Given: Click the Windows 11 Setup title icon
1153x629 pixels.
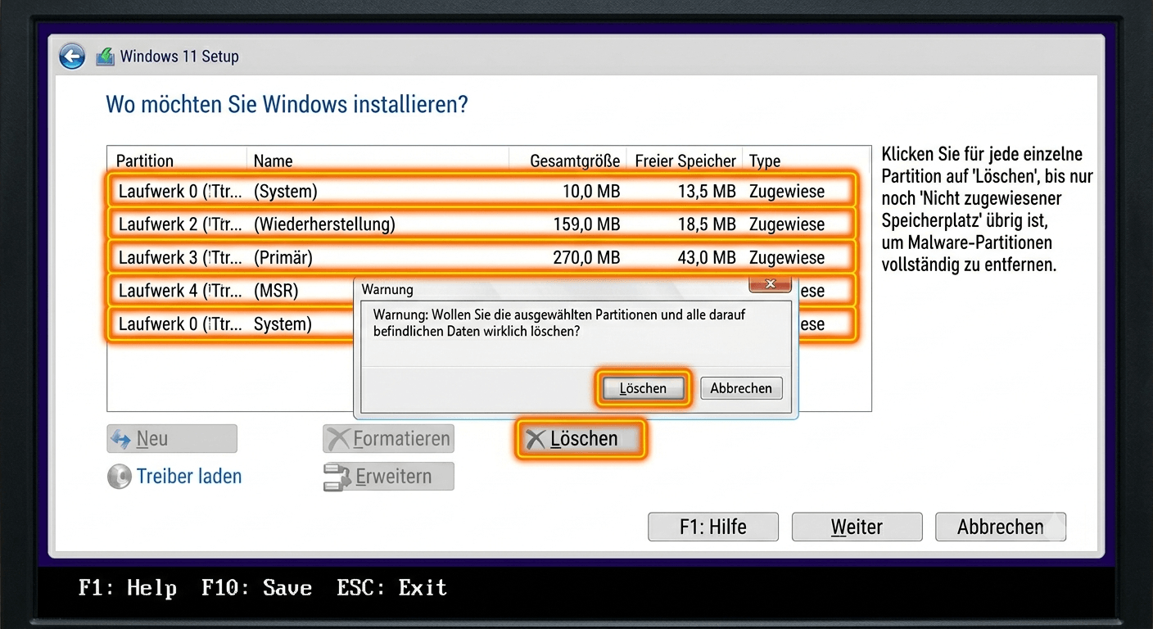Looking at the screenshot, I should coord(105,57).
